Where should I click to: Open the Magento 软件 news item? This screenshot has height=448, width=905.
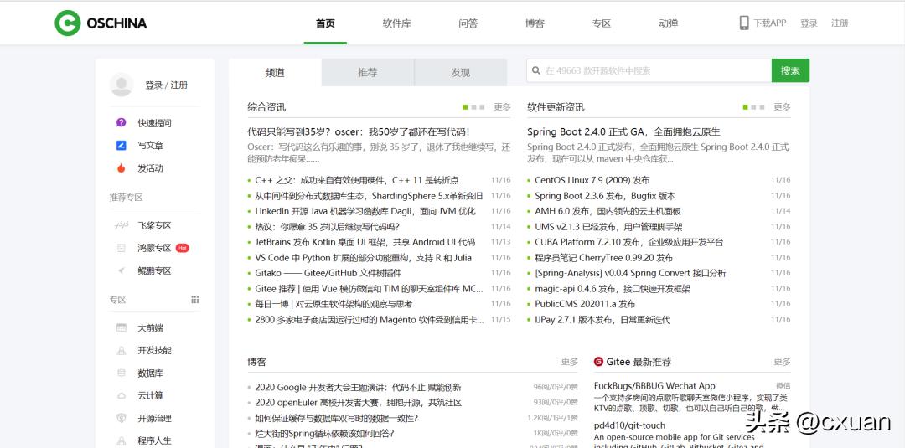point(370,319)
